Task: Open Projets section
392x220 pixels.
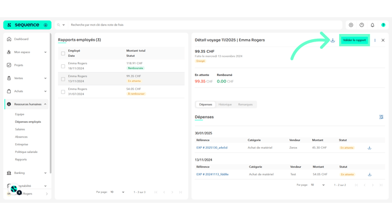Action: tap(18, 65)
